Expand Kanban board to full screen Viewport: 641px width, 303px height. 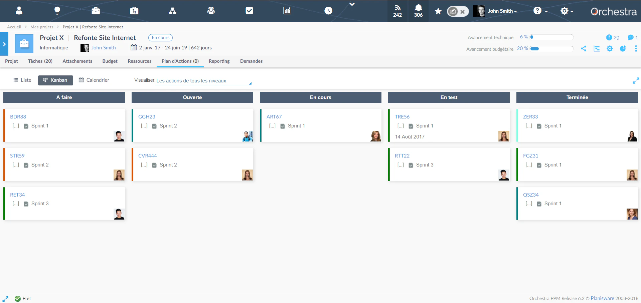point(636,80)
